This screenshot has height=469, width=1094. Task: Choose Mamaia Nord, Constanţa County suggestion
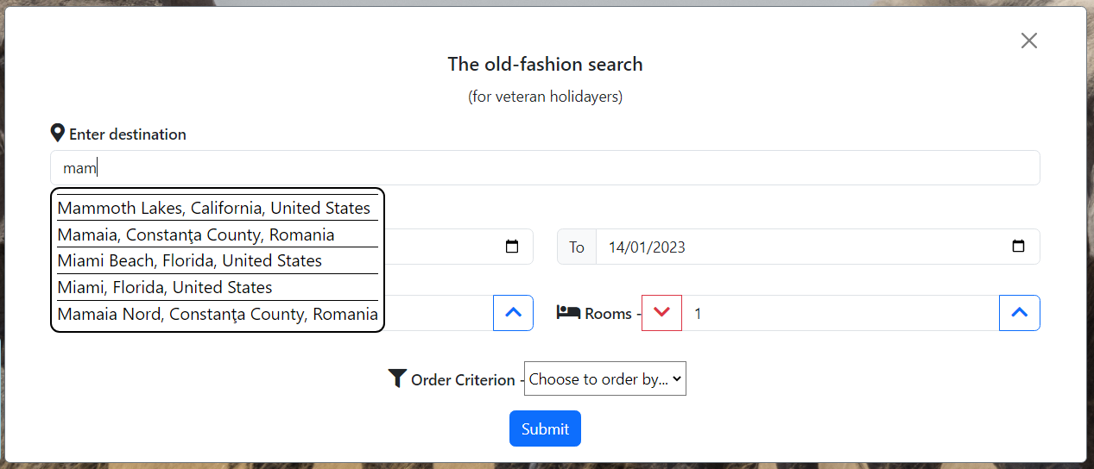218,314
